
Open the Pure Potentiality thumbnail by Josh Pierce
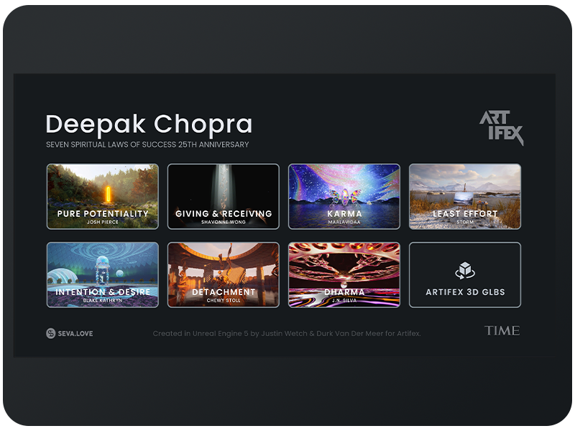click(x=103, y=196)
